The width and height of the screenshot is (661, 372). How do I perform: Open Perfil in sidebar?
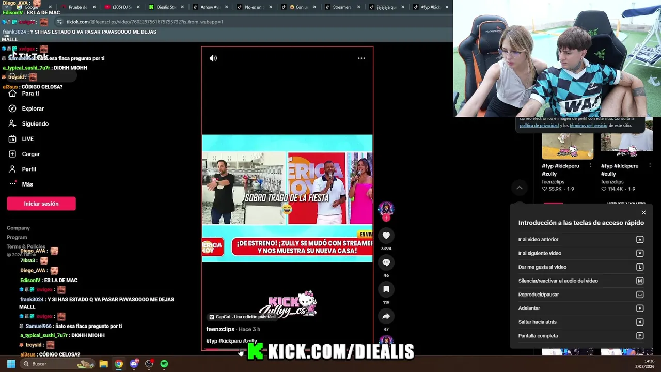pos(22,169)
